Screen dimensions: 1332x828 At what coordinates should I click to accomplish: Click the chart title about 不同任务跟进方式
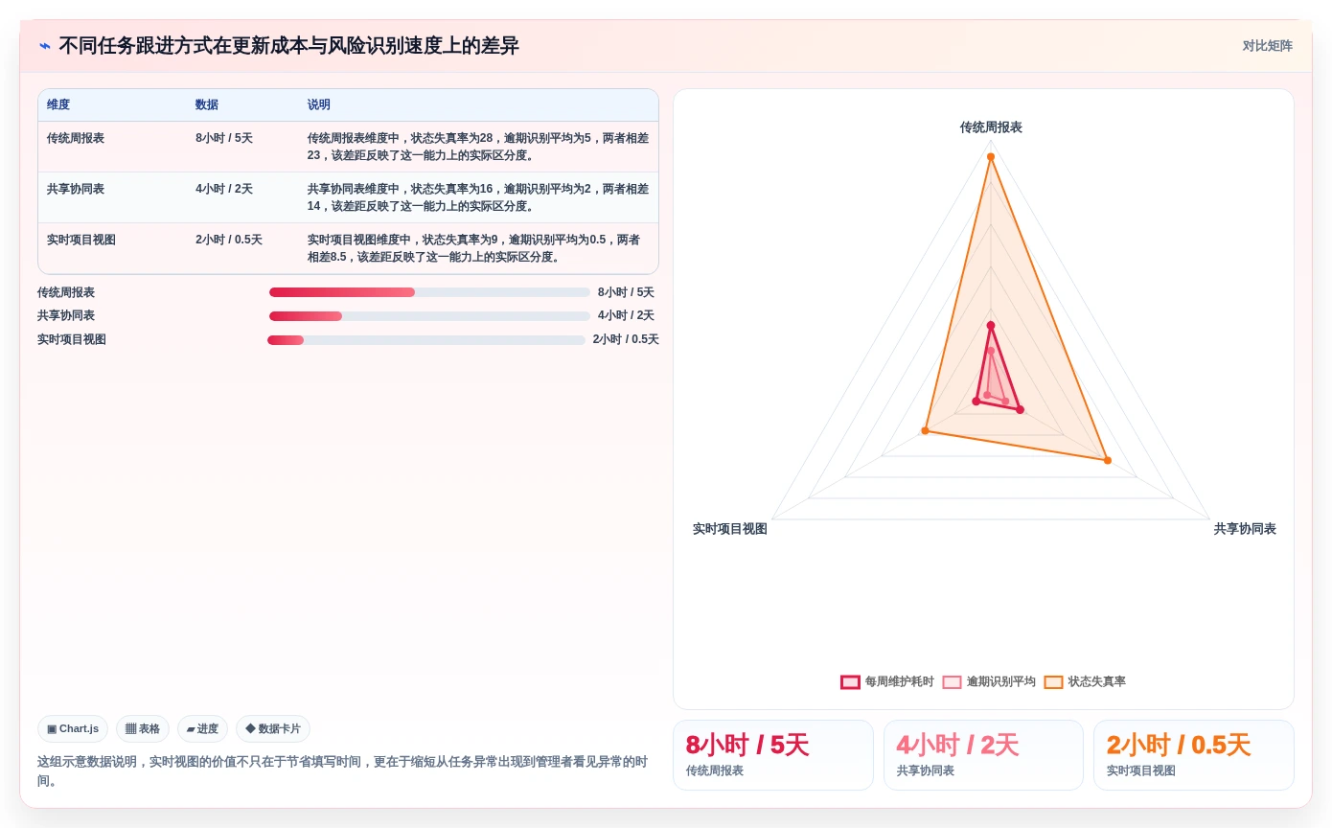(x=289, y=46)
